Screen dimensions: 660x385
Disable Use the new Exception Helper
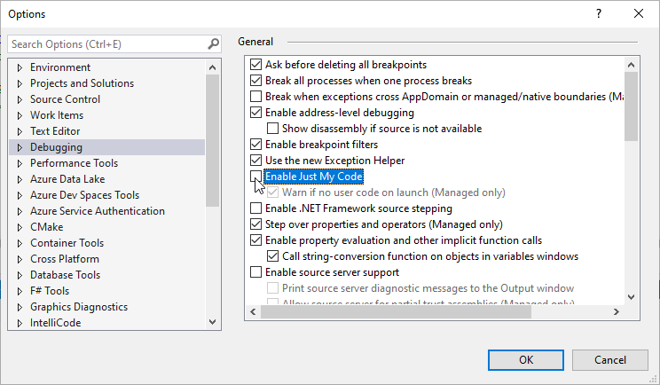(x=256, y=161)
